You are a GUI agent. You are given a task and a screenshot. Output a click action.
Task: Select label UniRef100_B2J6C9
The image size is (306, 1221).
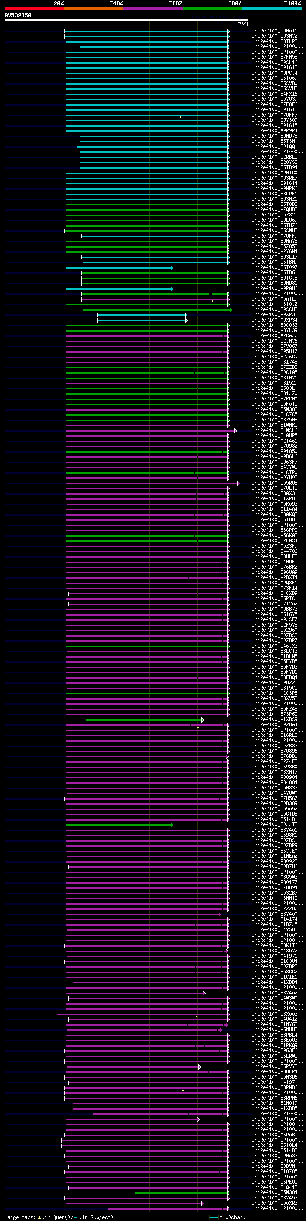pyautogui.click(x=274, y=357)
